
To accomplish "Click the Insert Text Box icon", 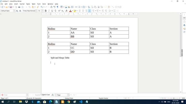I will (72, 7).
